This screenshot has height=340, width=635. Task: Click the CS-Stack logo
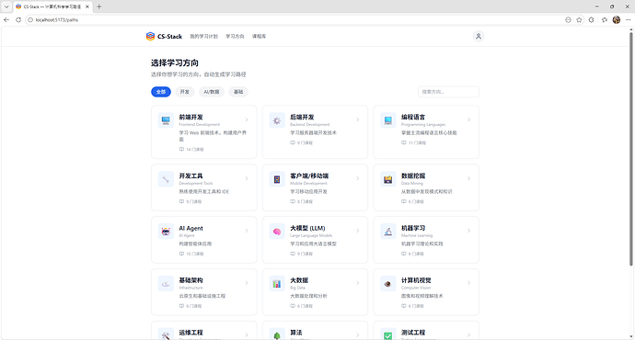164,37
